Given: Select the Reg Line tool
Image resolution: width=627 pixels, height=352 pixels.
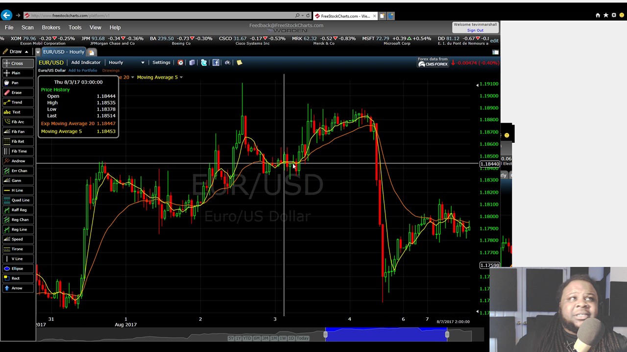Looking at the screenshot, I should [18, 229].
